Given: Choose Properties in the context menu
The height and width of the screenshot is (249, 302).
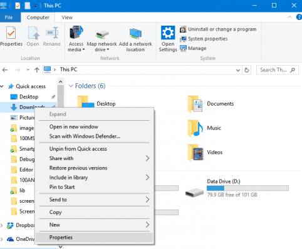Looking at the screenshot, I should (x=95, y=238).
